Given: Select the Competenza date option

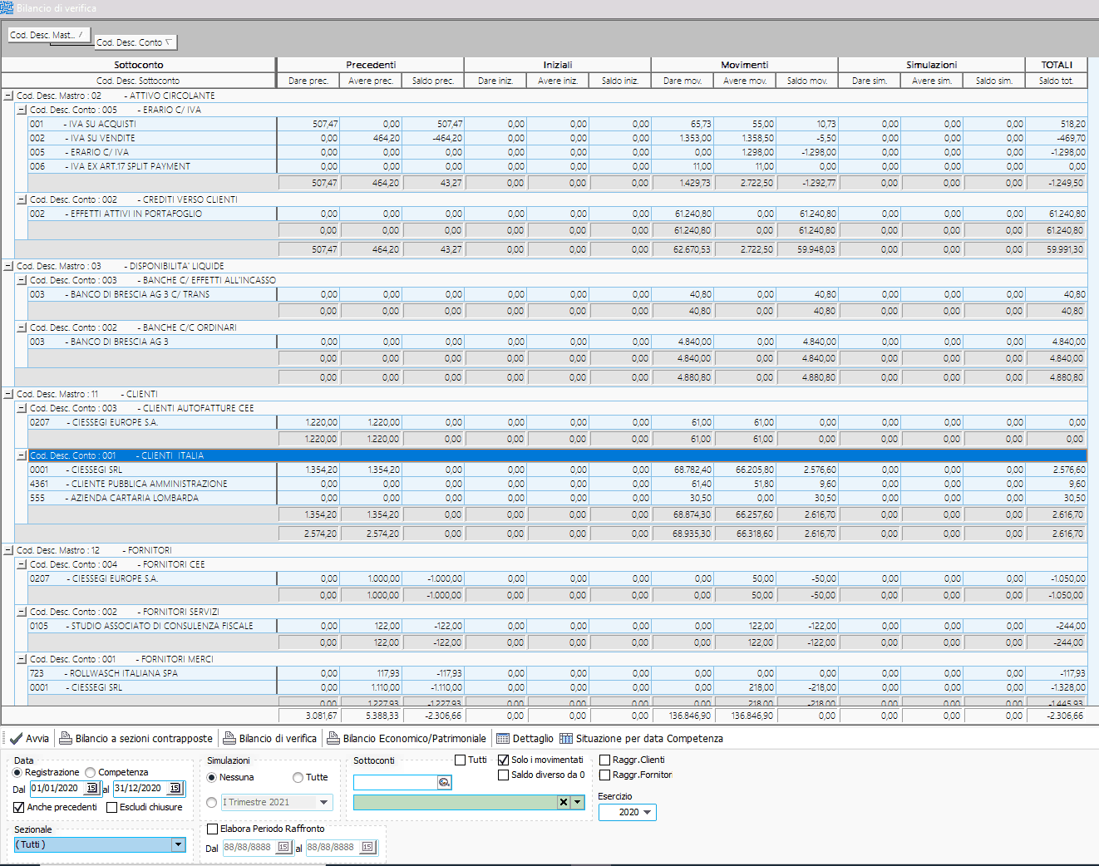Looking at the screenshot, I should pyautogui.click(x=91, y=772).
